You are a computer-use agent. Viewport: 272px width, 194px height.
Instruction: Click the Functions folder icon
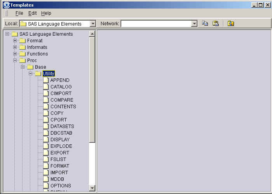coord(23,54)
